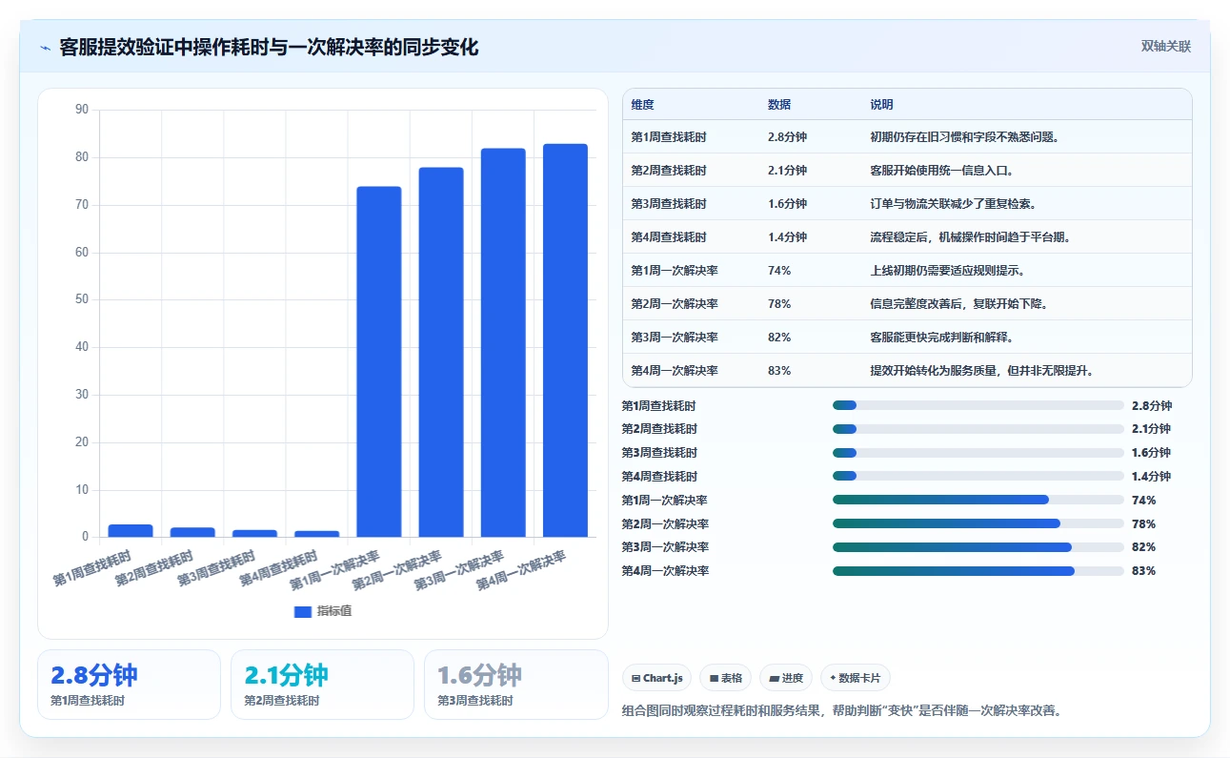Click the note 客服开始使用统一信息入口
Image resolution: width=1230 pixels, height=758 pixels.
point(942,170)
